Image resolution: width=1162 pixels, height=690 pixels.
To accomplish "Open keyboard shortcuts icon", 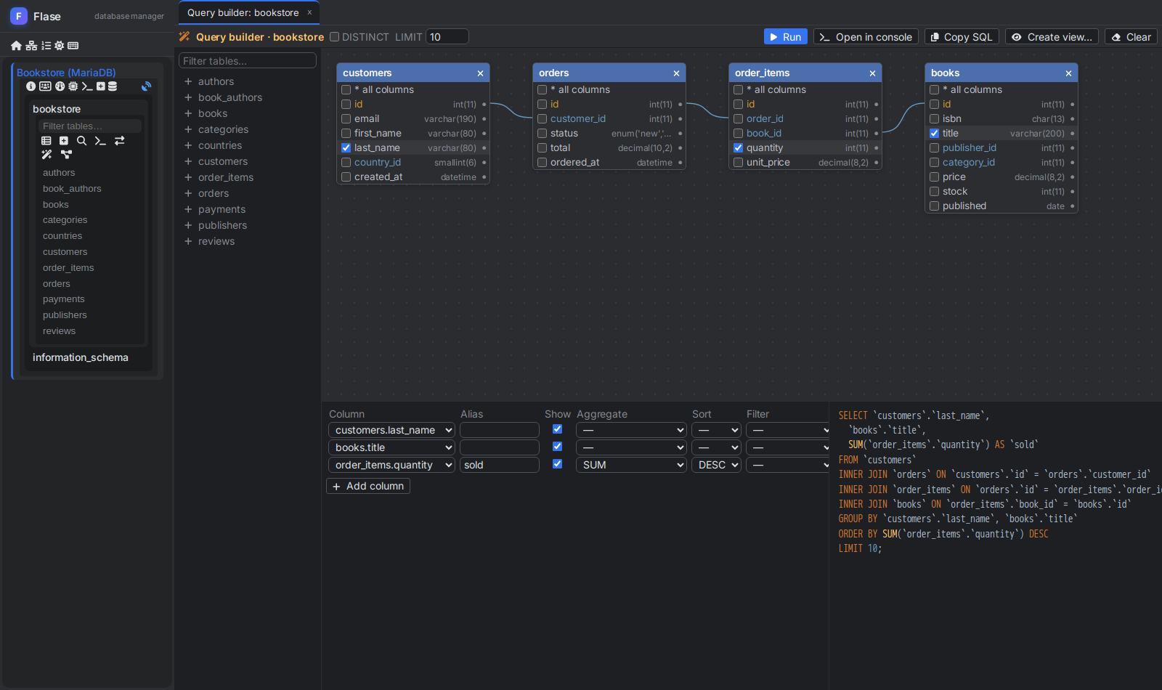I will click(x=73, y=46).
